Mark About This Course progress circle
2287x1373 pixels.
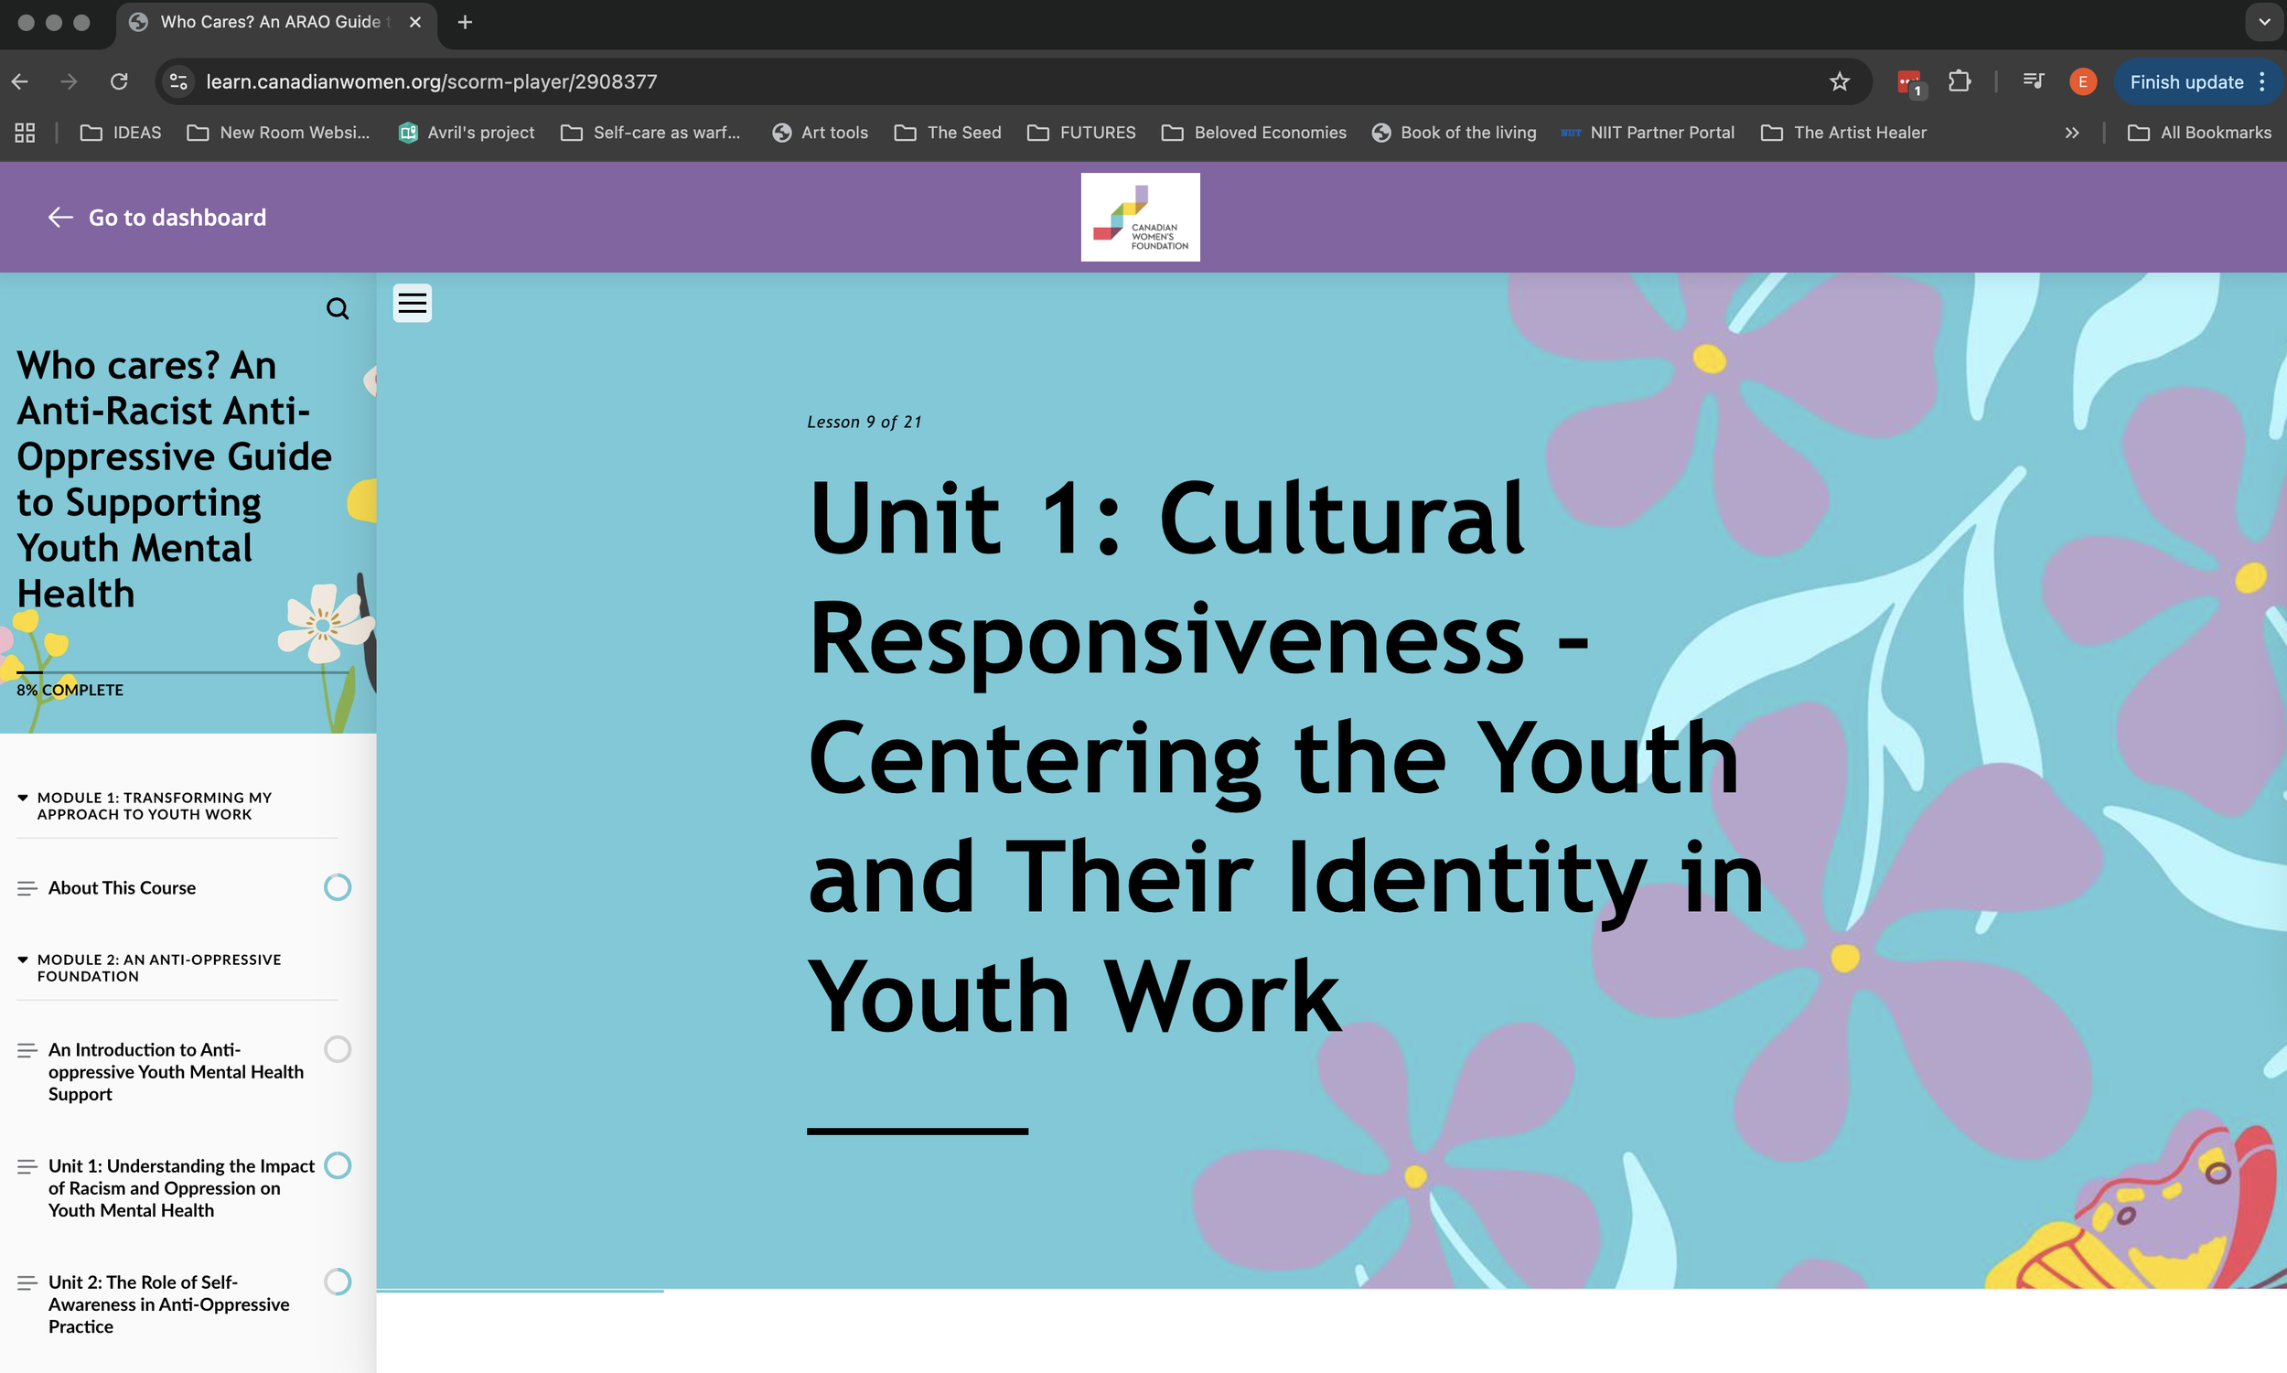(338, 887)
